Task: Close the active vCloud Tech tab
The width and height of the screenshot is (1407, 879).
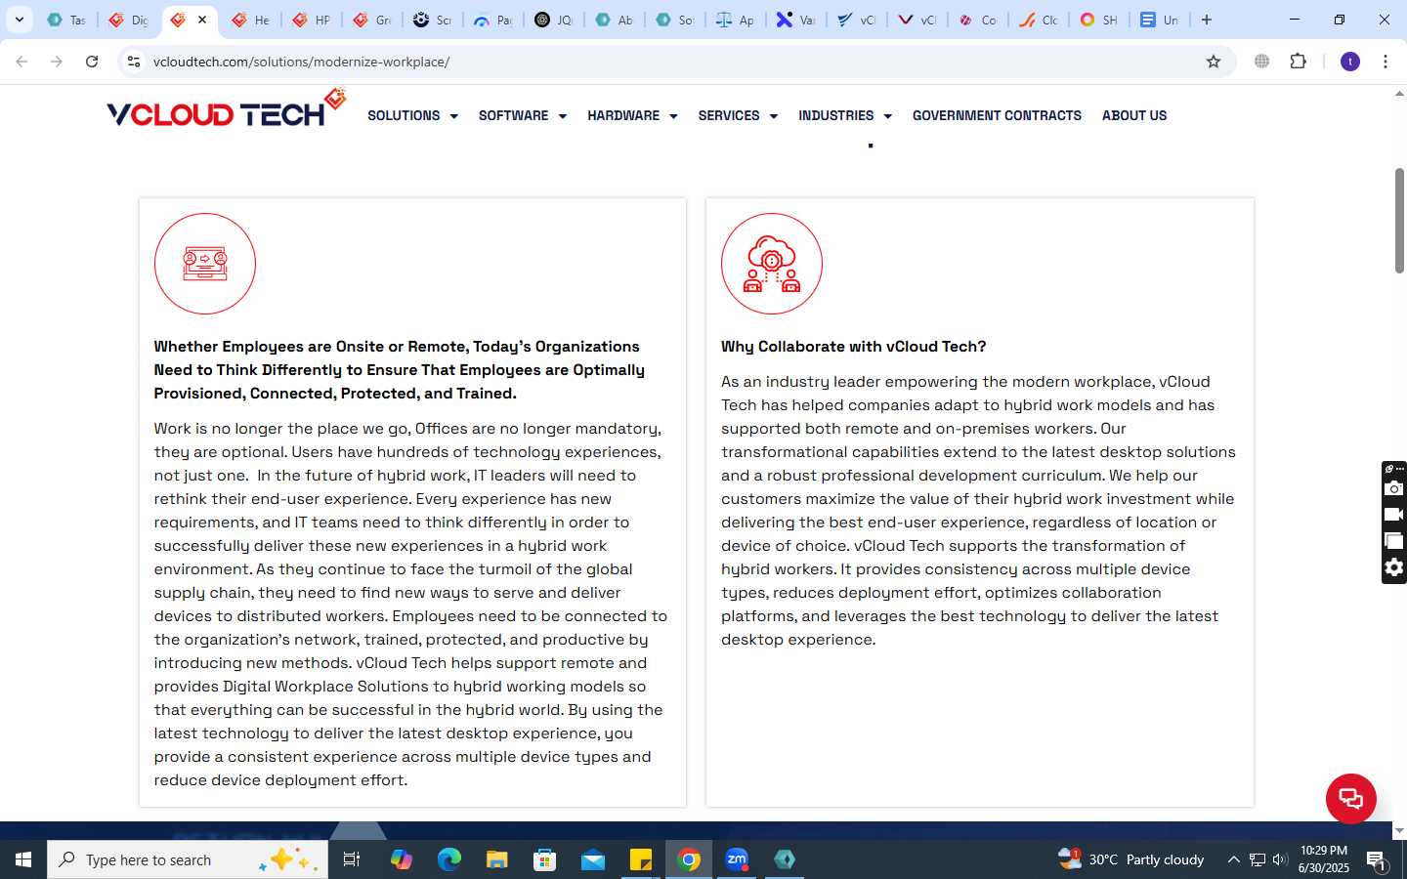Action: pos(202,20)
